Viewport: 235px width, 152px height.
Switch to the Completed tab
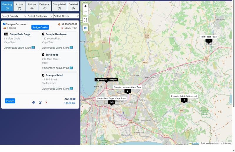tap(59, 6)
